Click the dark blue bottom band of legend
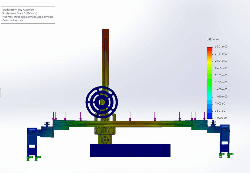This screenshot has height=173, width=250. point(209,116)
